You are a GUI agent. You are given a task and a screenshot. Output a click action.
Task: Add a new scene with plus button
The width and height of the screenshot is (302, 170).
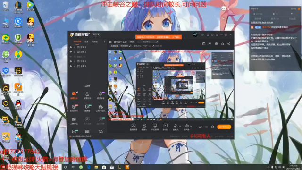click(105, 42)
